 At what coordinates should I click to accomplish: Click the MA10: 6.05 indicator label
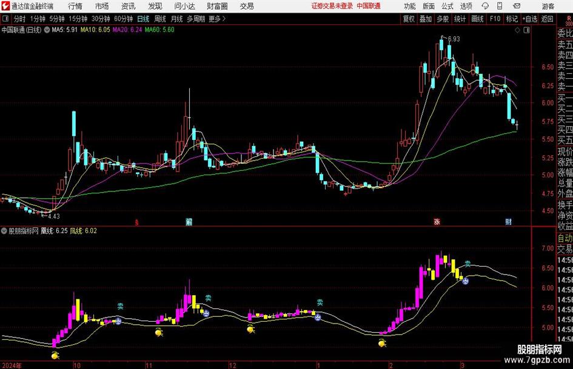point(95,30)
